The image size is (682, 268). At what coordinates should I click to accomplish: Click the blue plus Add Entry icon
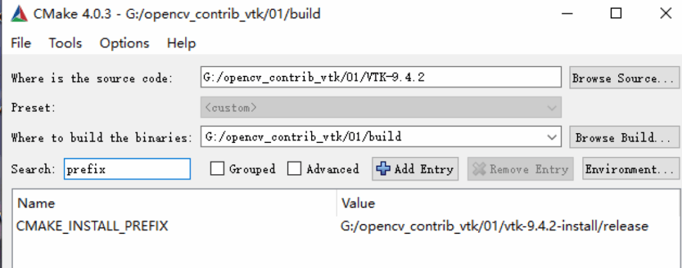383,169
